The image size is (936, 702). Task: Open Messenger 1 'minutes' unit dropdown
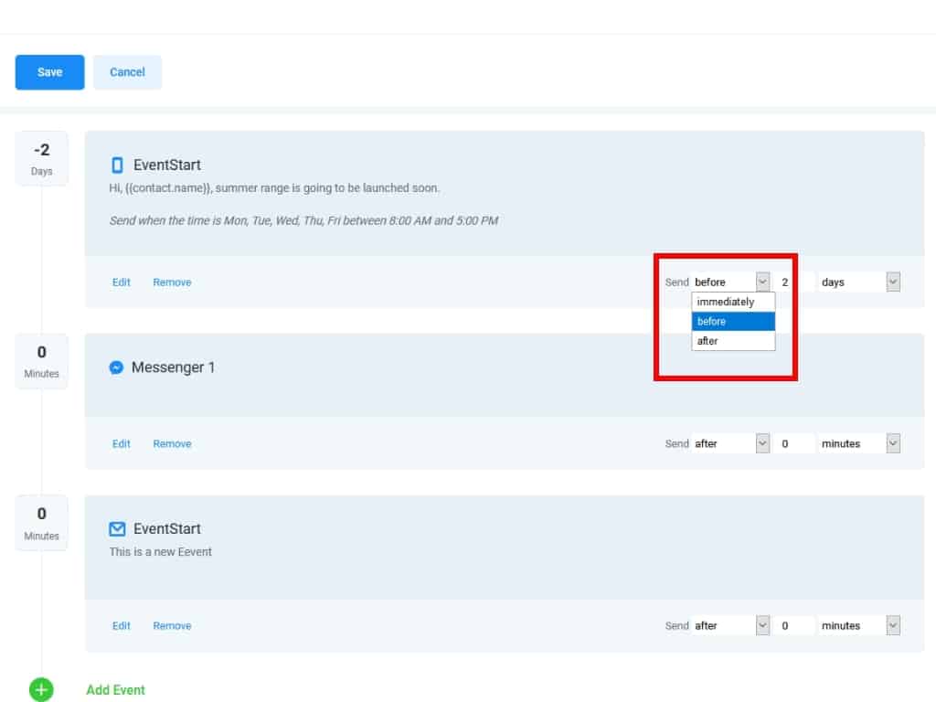859,444
